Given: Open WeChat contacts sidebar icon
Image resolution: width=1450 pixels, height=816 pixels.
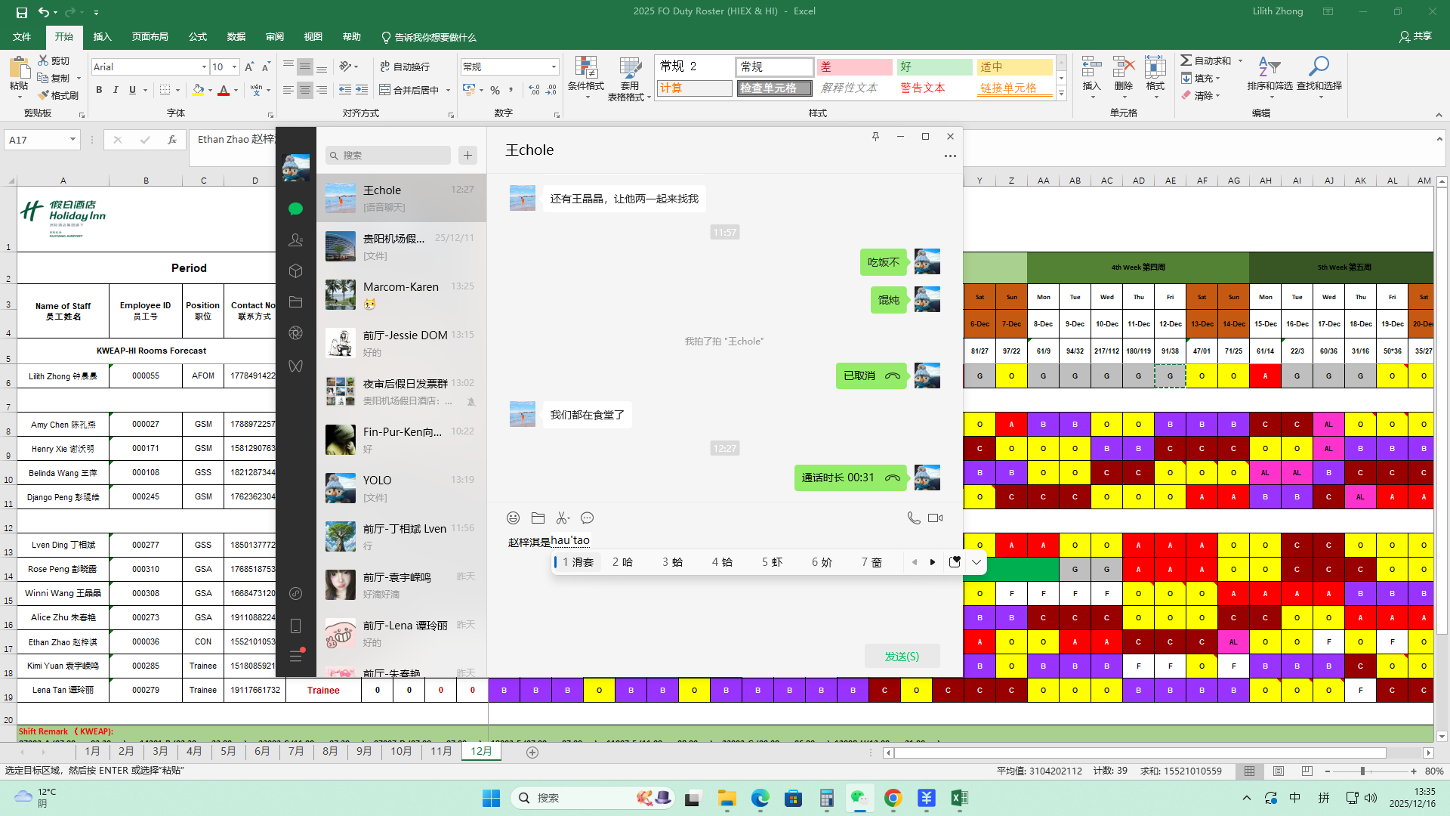Looking at the screenshot, I should [295, 240].
